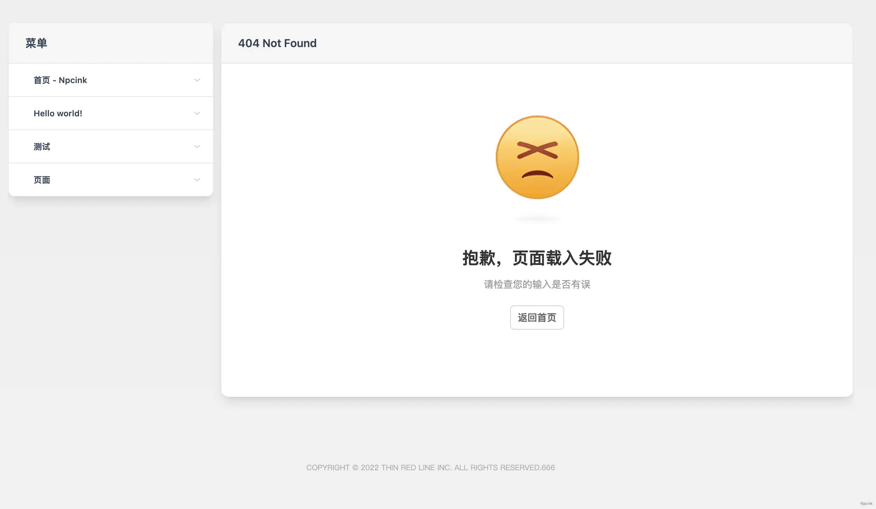Click the copyright footer text
This screenshot has width=876, height=509.
click(x=431, y=468)
